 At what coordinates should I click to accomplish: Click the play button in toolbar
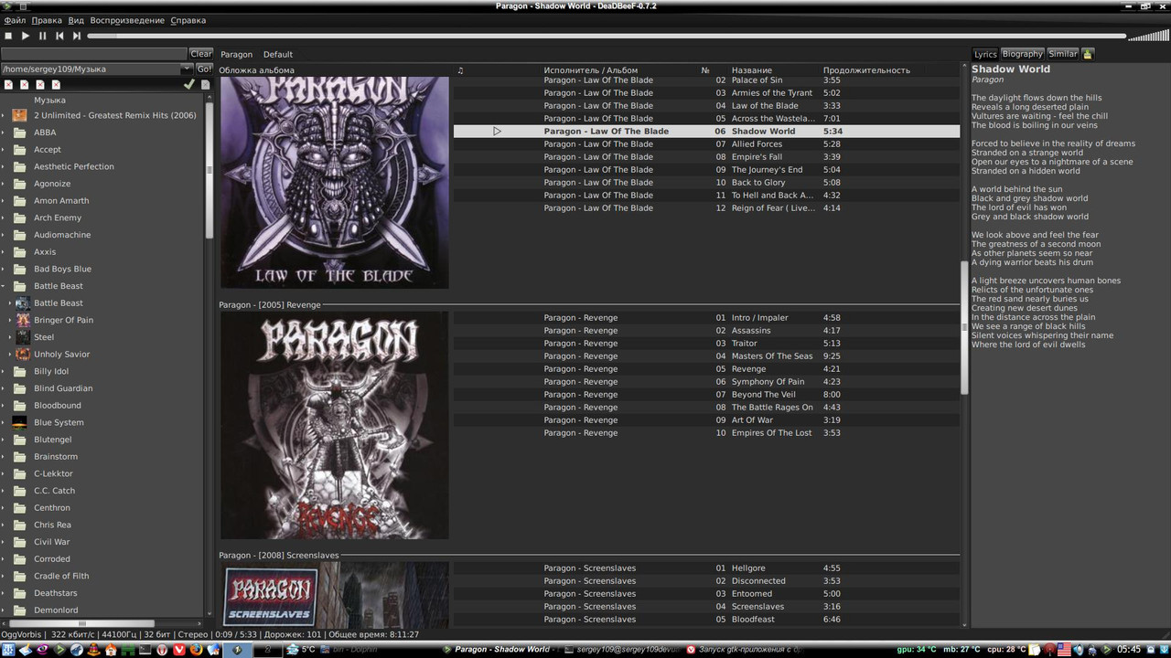click(26, 36)
